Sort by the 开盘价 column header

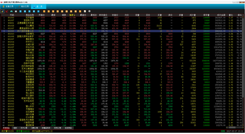tap(41, 15)
